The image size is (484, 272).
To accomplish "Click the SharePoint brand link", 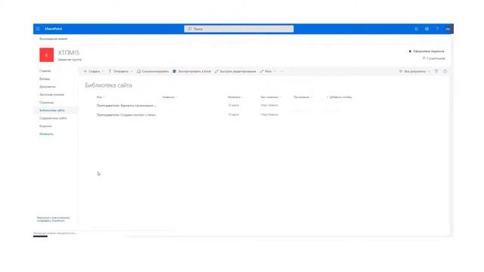I will click(54, 29).
